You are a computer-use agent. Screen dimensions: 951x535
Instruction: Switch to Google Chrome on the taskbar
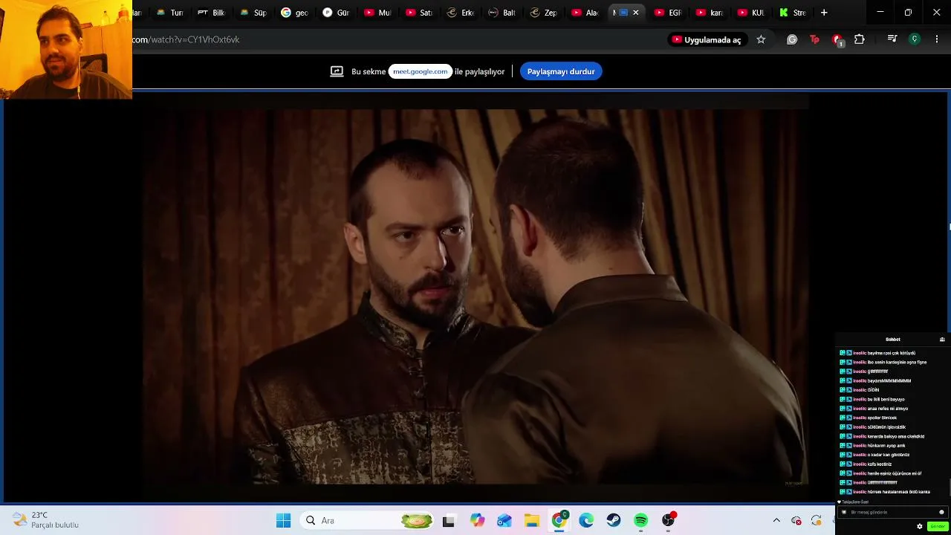559,521
